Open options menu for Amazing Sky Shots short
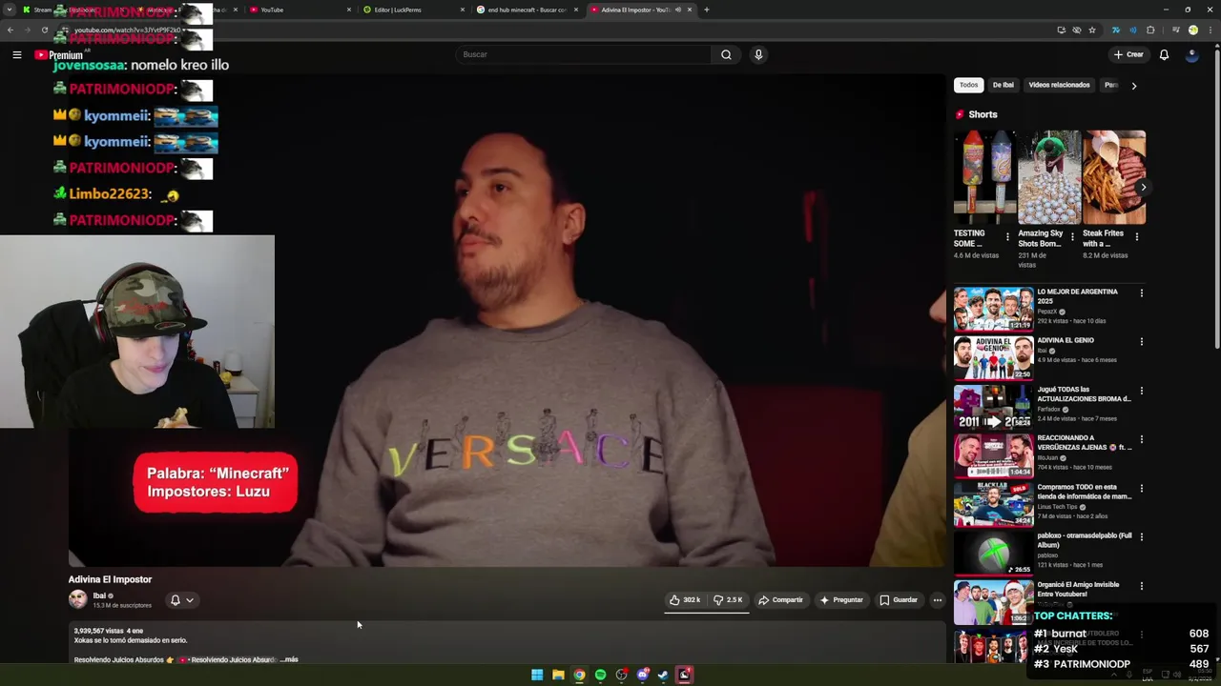 [x=1072, y=237]
